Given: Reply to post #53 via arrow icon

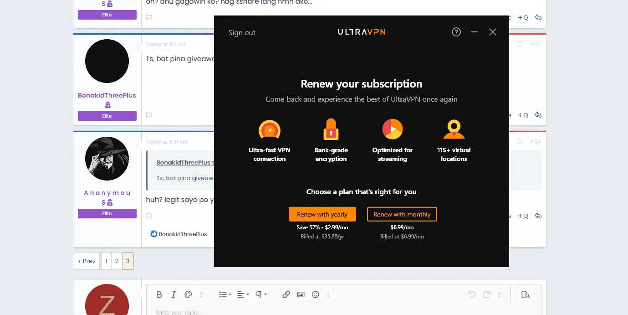Looking at the screenshot, I should [538, 115].
